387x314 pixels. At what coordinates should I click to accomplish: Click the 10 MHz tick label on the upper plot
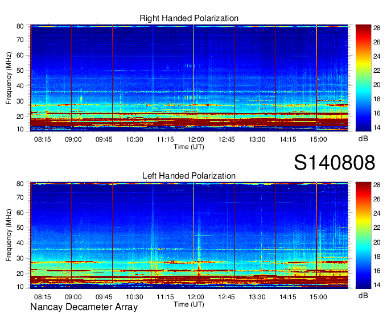(x=20, y=129)
